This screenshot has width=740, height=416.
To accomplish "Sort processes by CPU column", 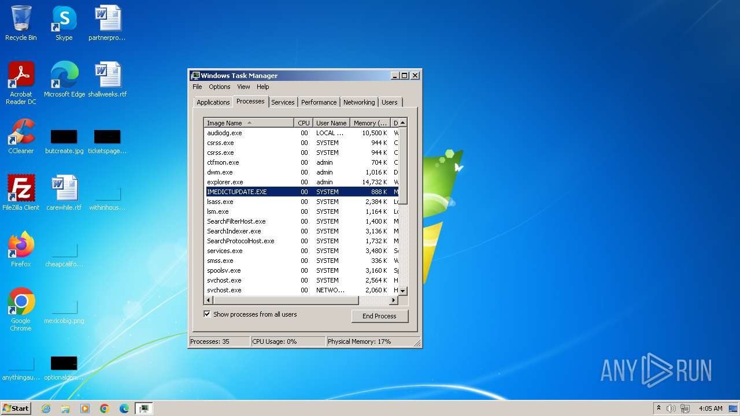I will 304,123.
